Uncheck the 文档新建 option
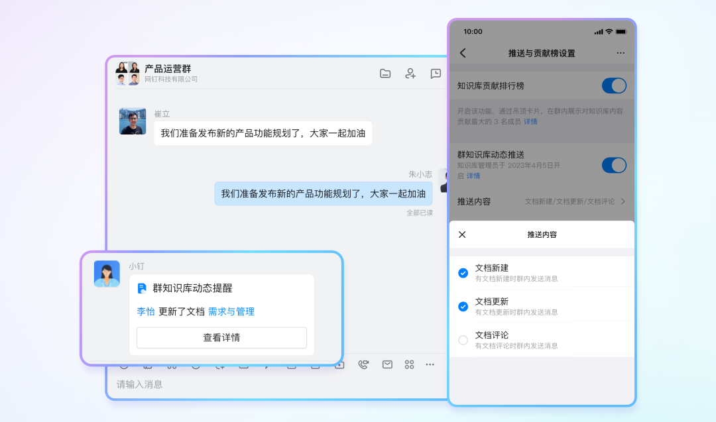This screenshot has height=422, width=716. pyautogui.click(x=463, y=273)
